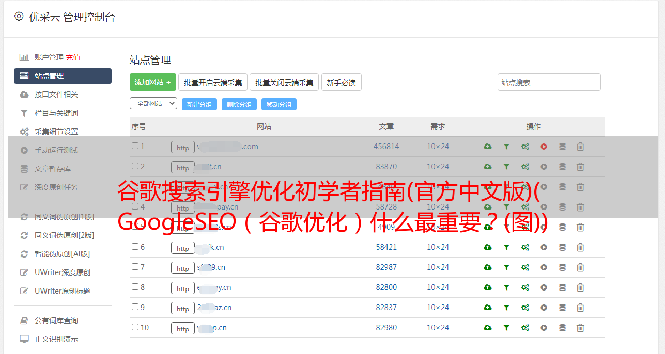Open 栏目与关键词 in the sidebar
The image size is (665, 354).
click(56, 113)
